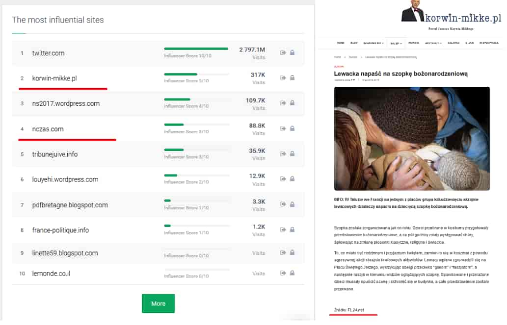
Task: Select the pdfbretagne.blogspot.com entry
Action: 70,205
